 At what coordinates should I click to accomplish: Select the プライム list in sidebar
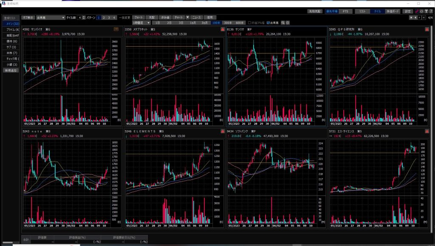[11, 30]
